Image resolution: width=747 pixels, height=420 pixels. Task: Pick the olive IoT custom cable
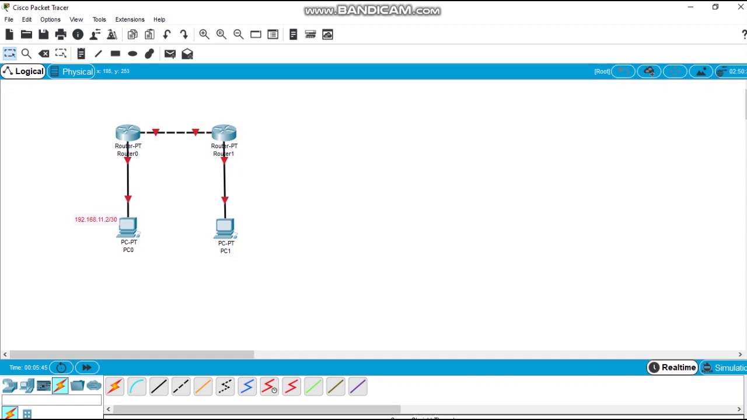336,386
